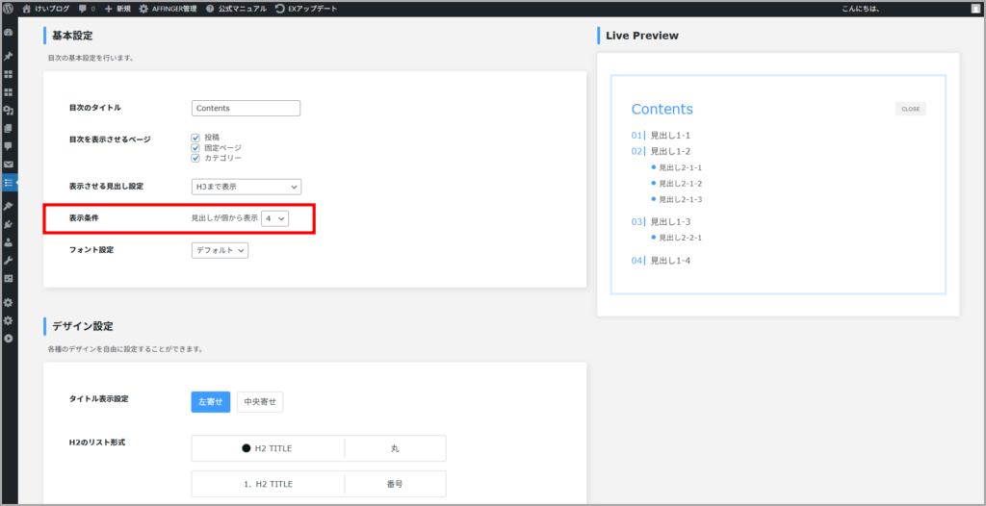This screenshot has height=506, width=986.
Task: Open the H3まで表示 heading dropdown
Action: click(x=246, y=187)
